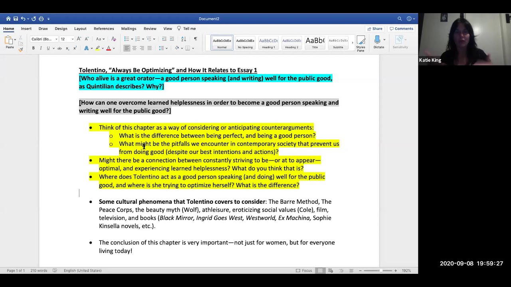The image size is (511, 287).
Task: Apply the red font color
Action: [108, 48]
